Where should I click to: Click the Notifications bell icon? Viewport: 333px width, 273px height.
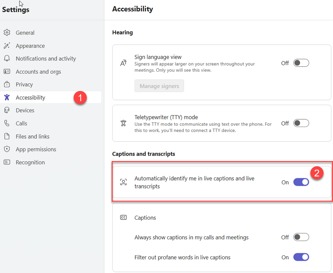7,59
